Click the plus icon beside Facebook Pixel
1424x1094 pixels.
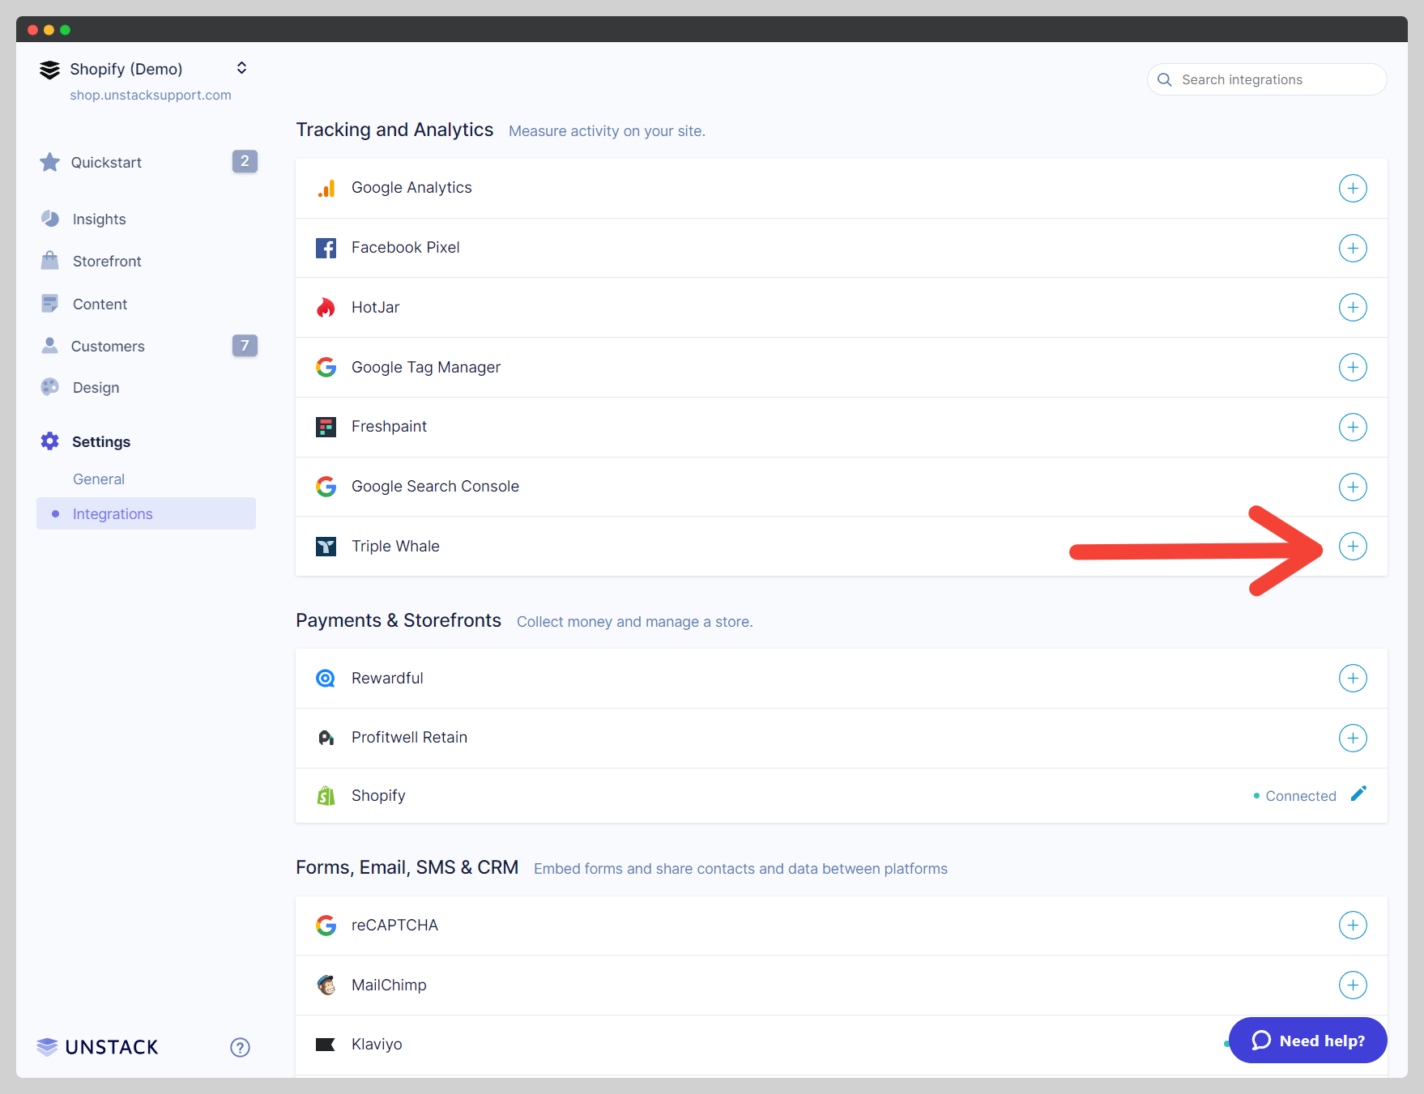1352,248
